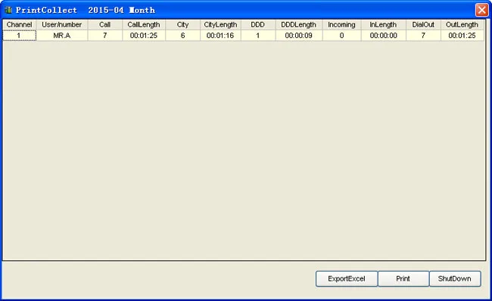Click the DDDLength column header
The width and height of the screenshot is (492, 301).
299,25
